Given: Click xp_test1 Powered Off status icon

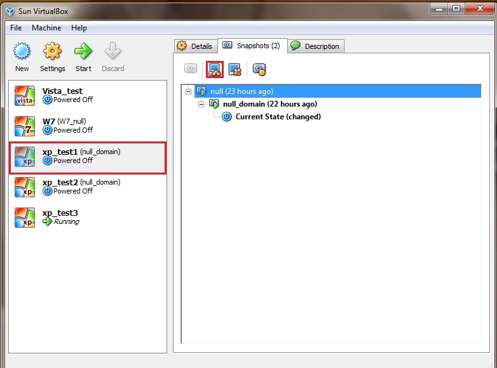Looking at the screenshot, I should tap(48, 161).
